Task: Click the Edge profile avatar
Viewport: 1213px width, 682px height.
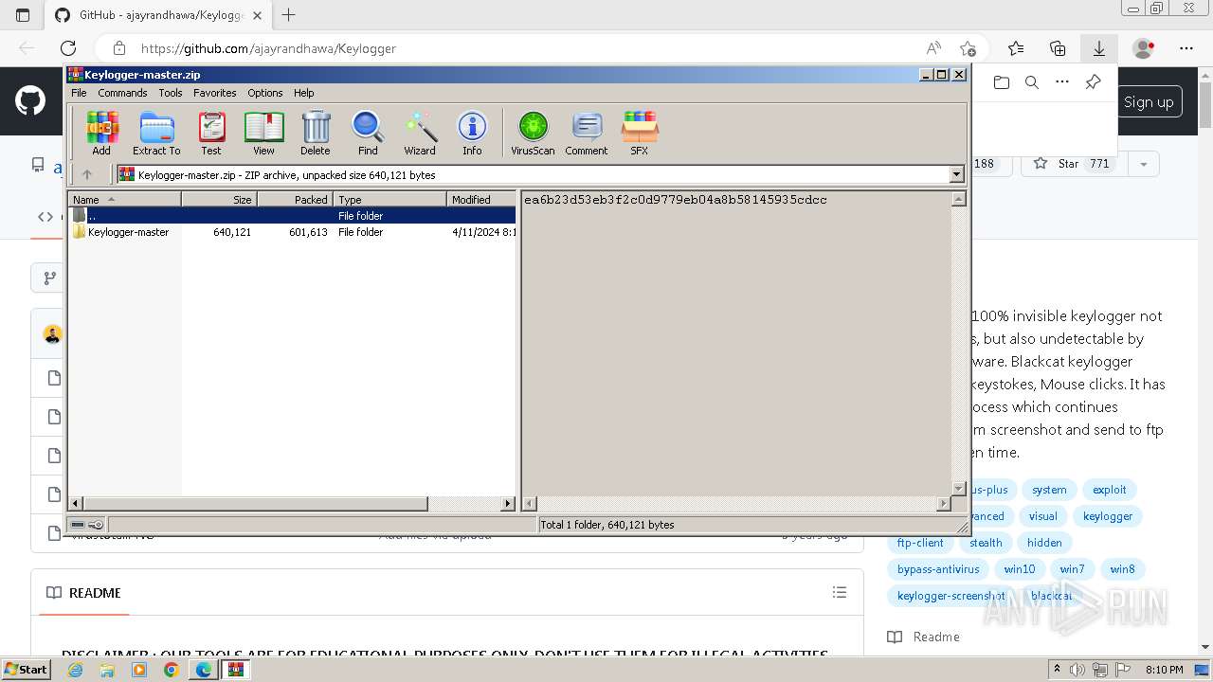Action: click(x=1144, y=48)
